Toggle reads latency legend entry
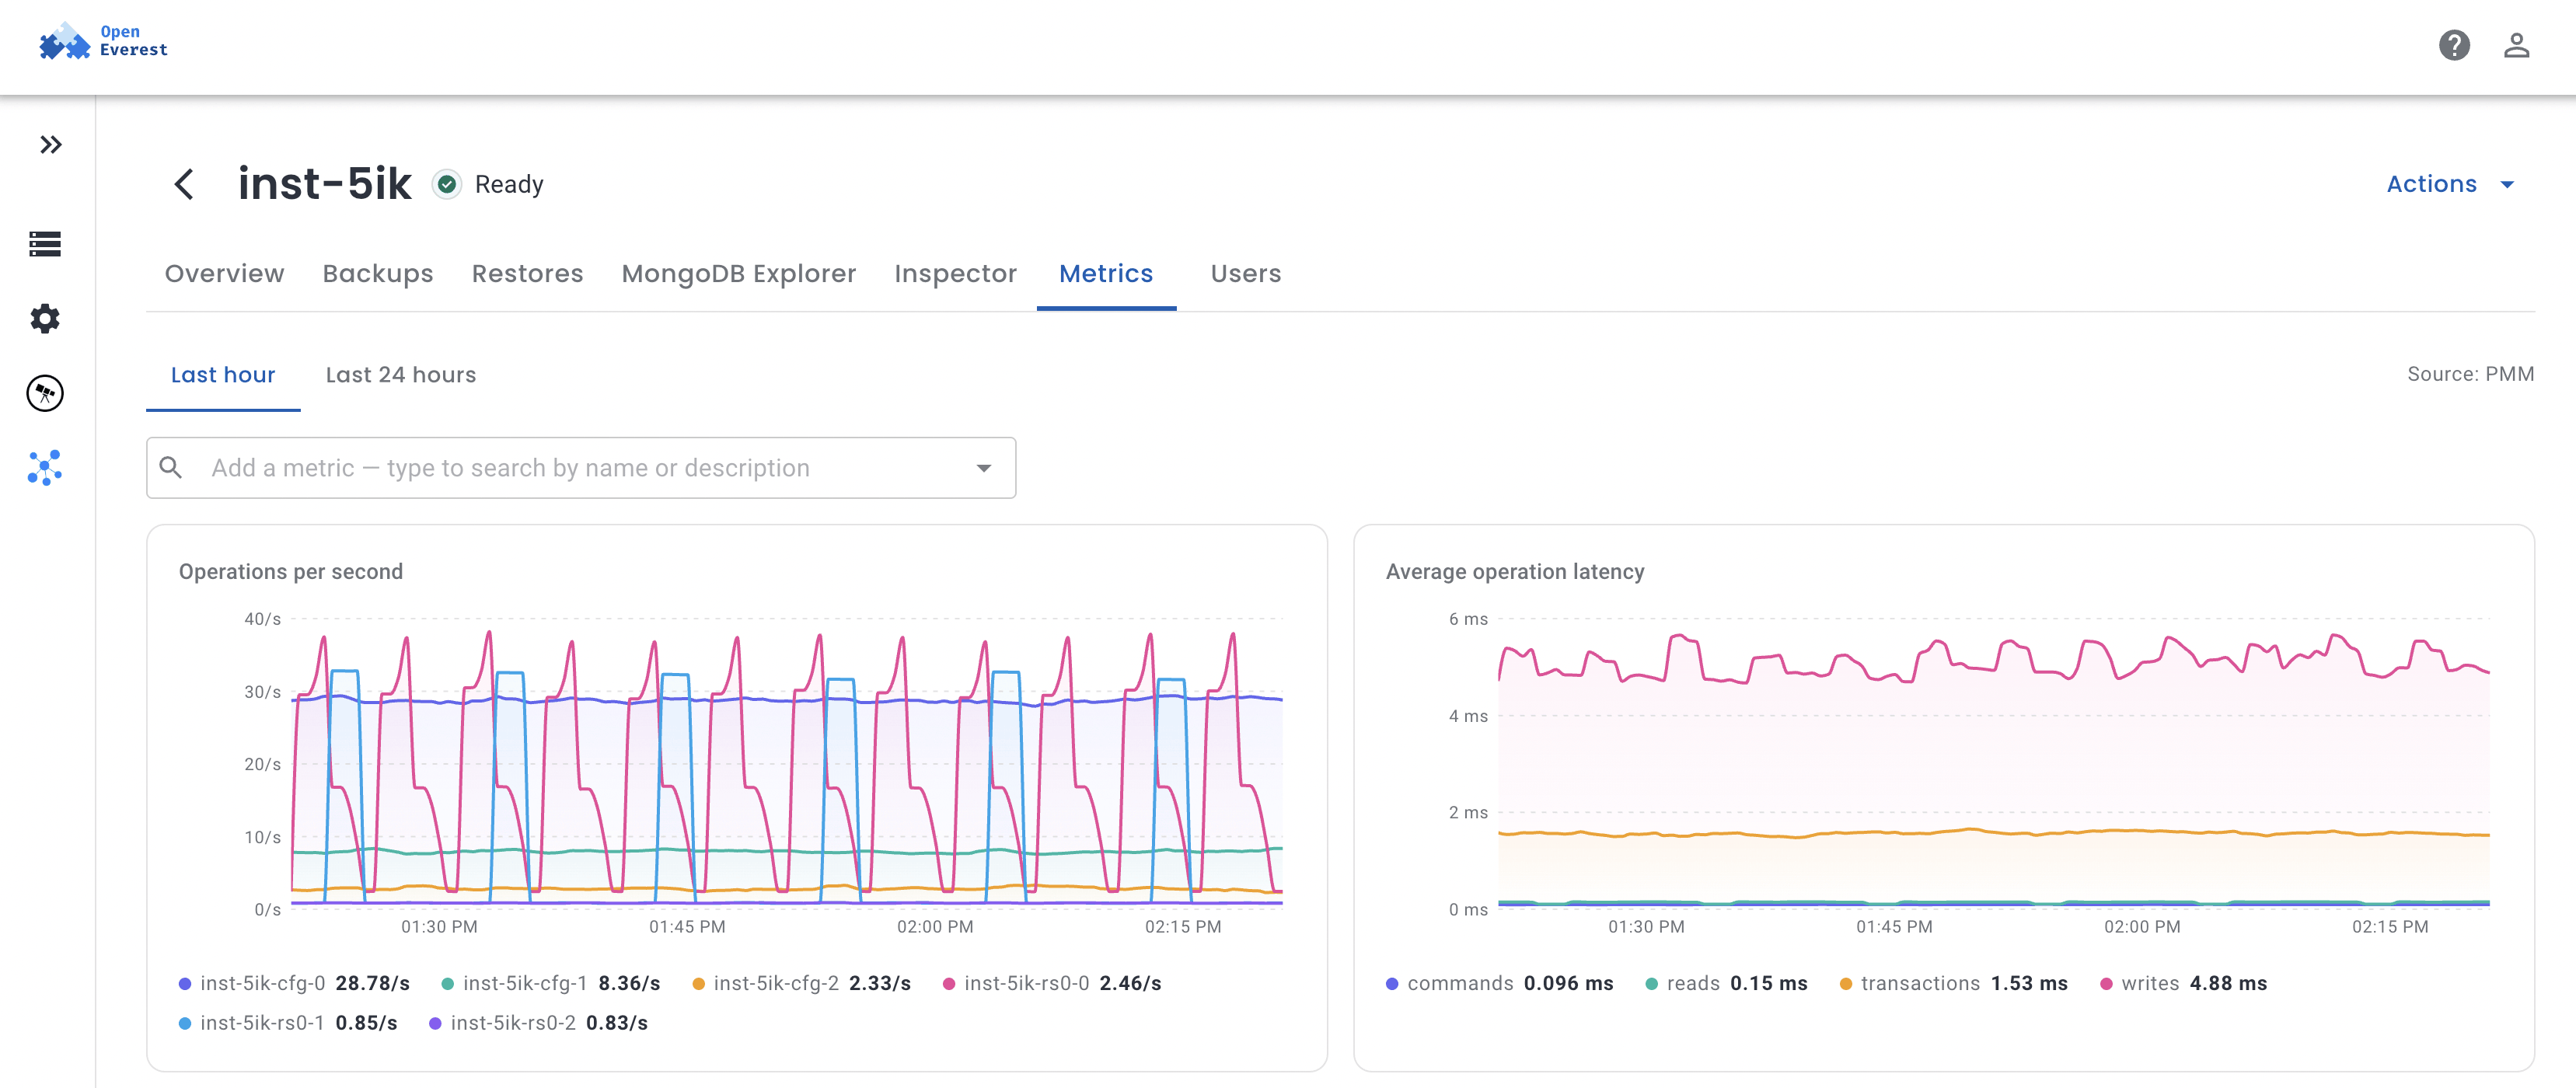Viewport: 2576px width, 1088px height. (x=1727, y=983)
